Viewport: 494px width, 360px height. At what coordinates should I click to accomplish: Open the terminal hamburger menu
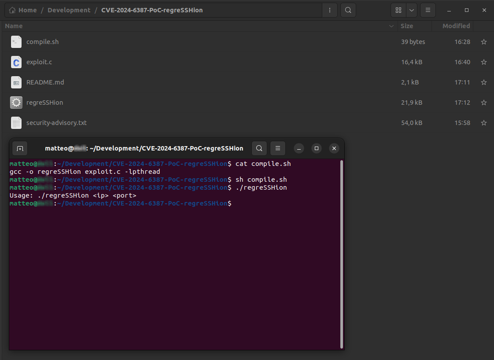pos(278,148)
